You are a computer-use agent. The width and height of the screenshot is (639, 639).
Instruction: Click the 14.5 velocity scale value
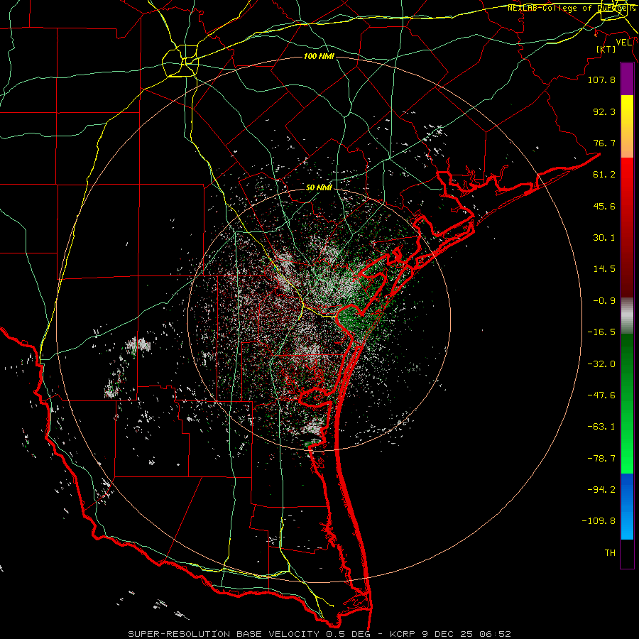pos(604,269)
